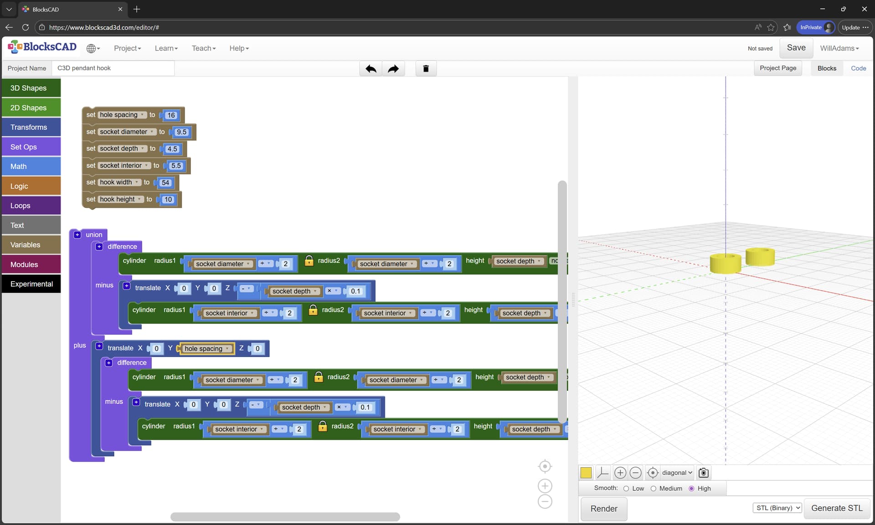This screenshot has width=875, height=525.
Task: Open the STL (Binary) format dropdown
Action: pyautogui.click(x=777, y=508)
